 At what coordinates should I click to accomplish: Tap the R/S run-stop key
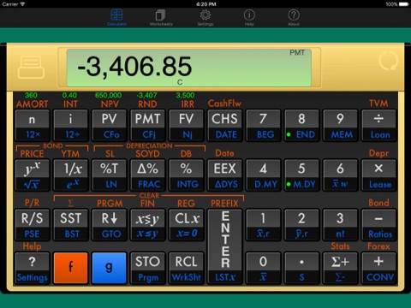coord(33,225)
